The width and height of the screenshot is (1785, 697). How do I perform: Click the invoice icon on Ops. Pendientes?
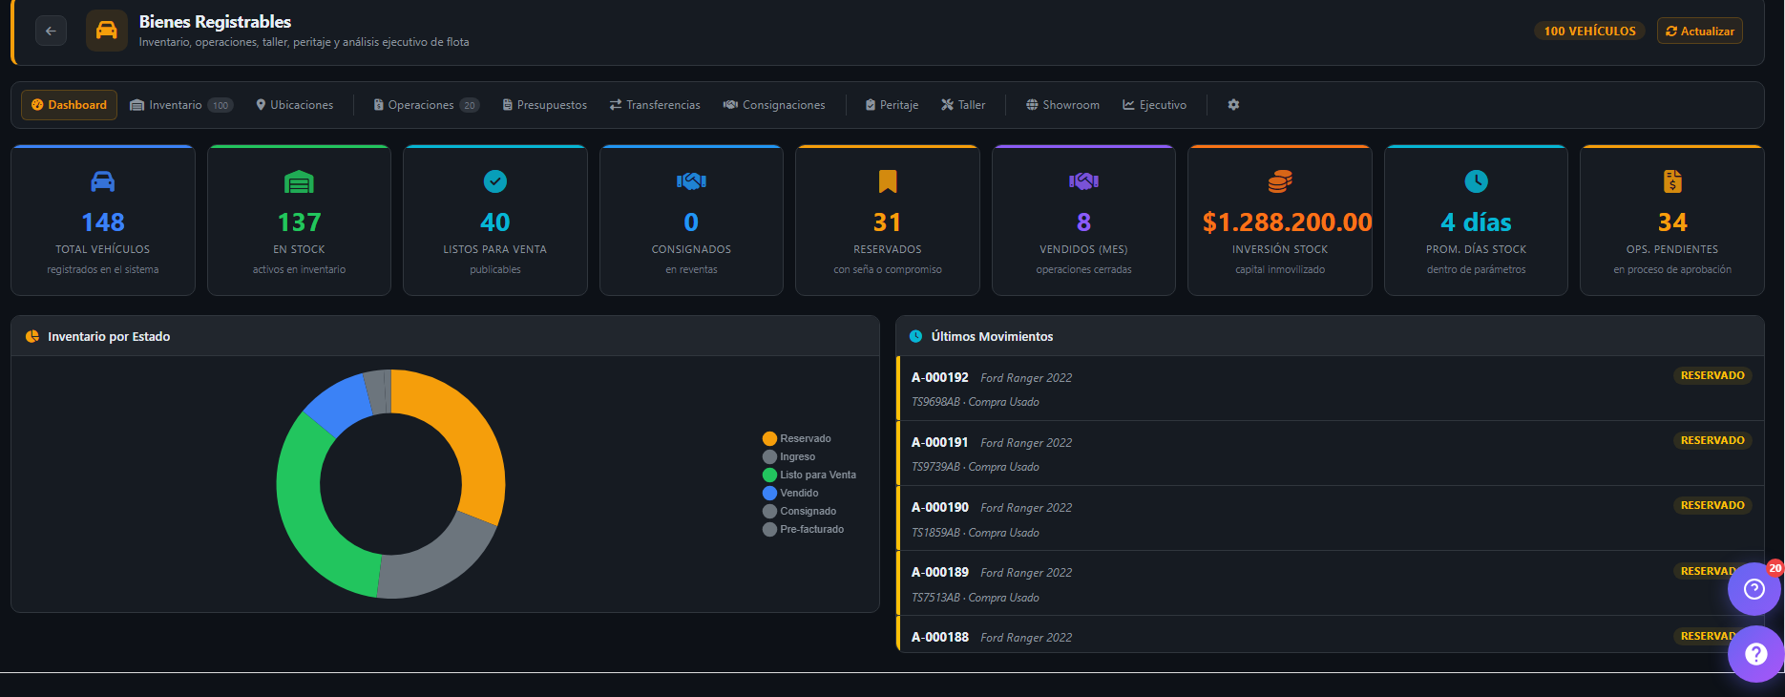pos(1672,181)
